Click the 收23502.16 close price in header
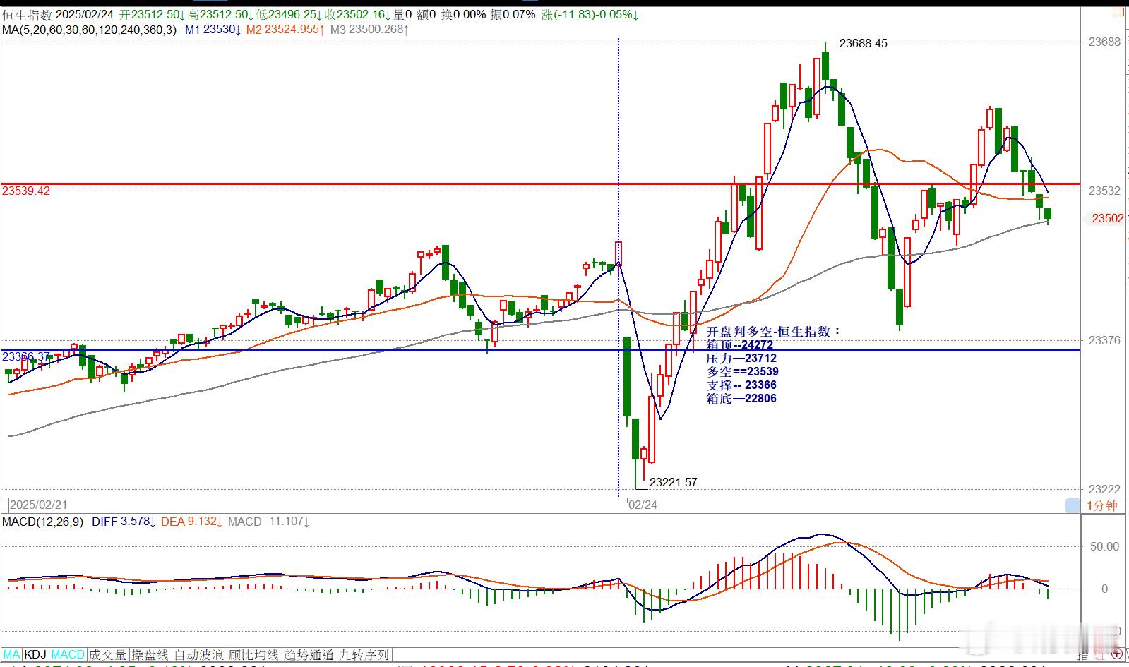 coord(357,15)
